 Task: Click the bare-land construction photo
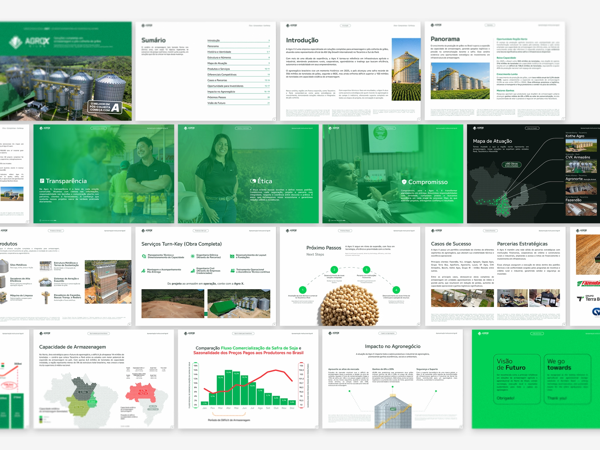173,304
